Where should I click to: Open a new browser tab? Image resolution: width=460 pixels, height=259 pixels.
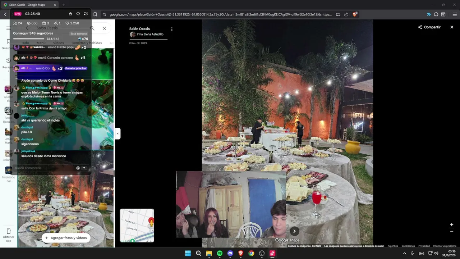[x=64, y=5]
